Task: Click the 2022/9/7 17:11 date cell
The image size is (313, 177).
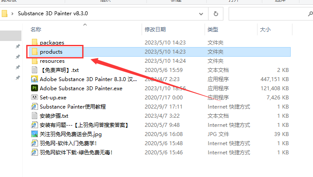Action: 163,107
